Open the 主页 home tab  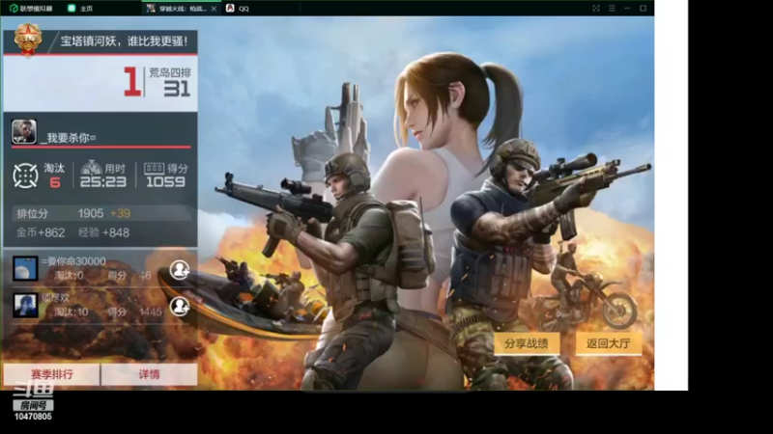[80, 9]
